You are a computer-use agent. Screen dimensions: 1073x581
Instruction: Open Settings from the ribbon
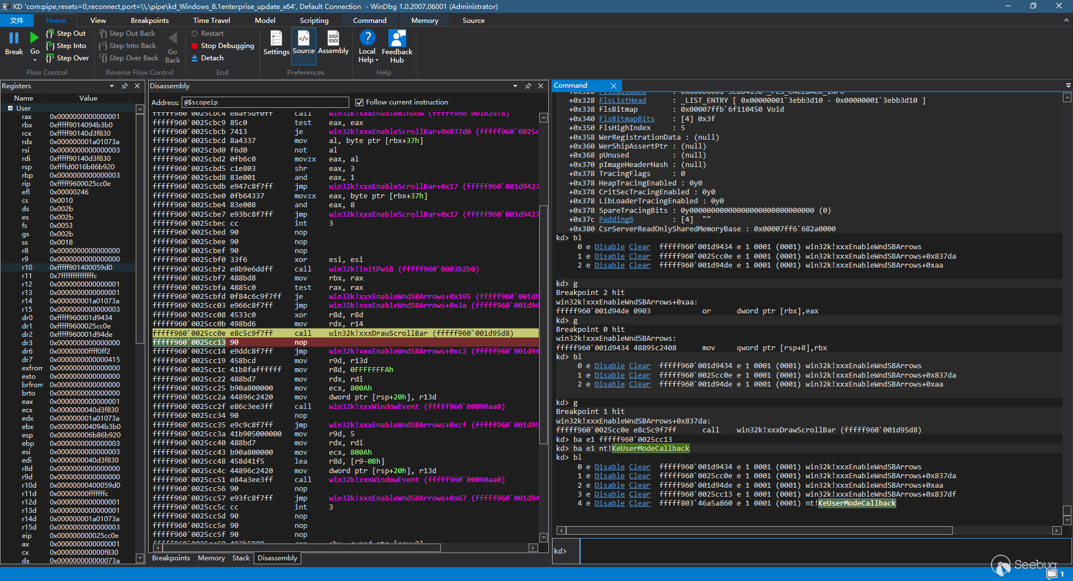click(276, 44)
